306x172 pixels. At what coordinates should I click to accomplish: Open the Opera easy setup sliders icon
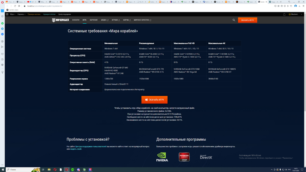coord(303,6)
